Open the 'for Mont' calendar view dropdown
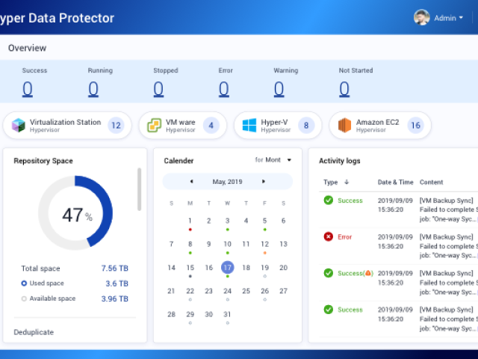This screenshot has height=359, width=478. tap(273, 159)
